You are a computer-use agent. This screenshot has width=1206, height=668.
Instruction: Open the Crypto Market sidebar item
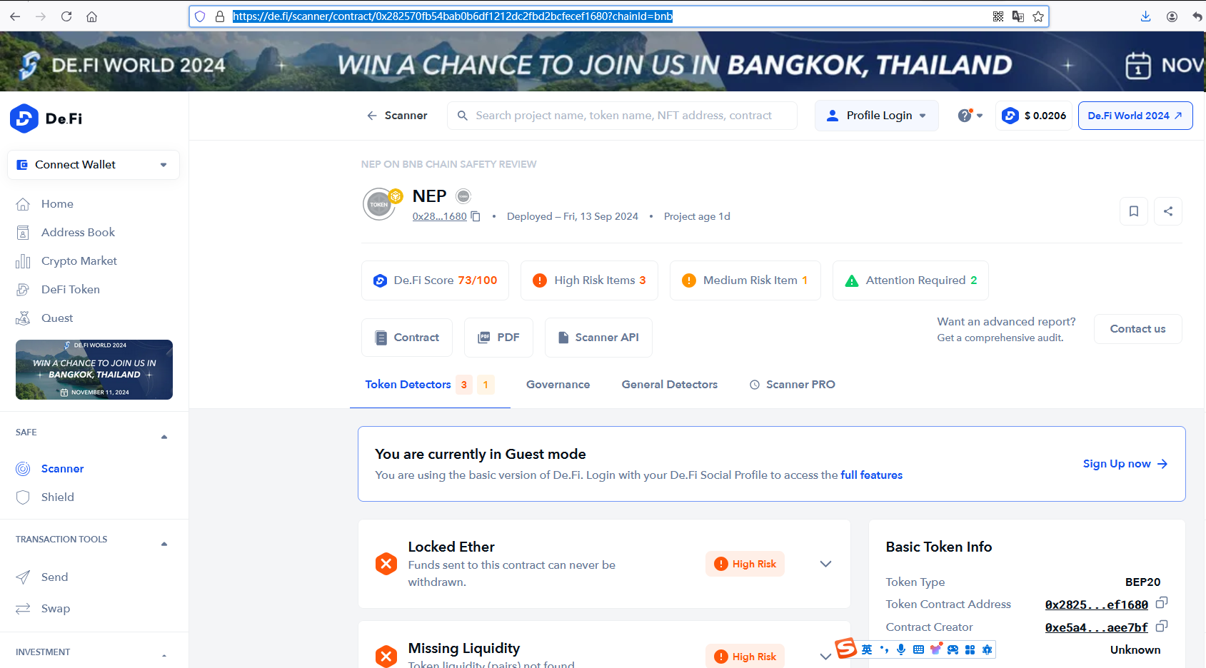[x=79, y=261]
